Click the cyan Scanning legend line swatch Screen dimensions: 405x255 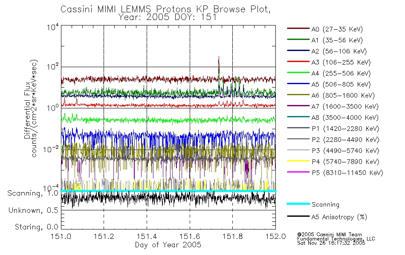298,204
